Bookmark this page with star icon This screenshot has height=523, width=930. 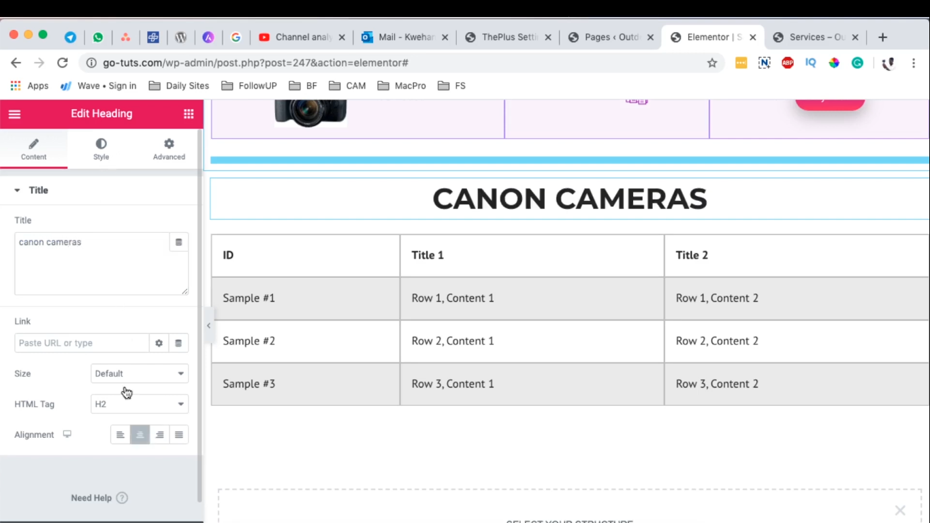click(x=712, y=63)
